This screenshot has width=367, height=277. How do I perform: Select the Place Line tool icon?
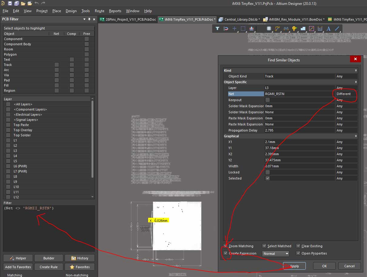[337, 29]
